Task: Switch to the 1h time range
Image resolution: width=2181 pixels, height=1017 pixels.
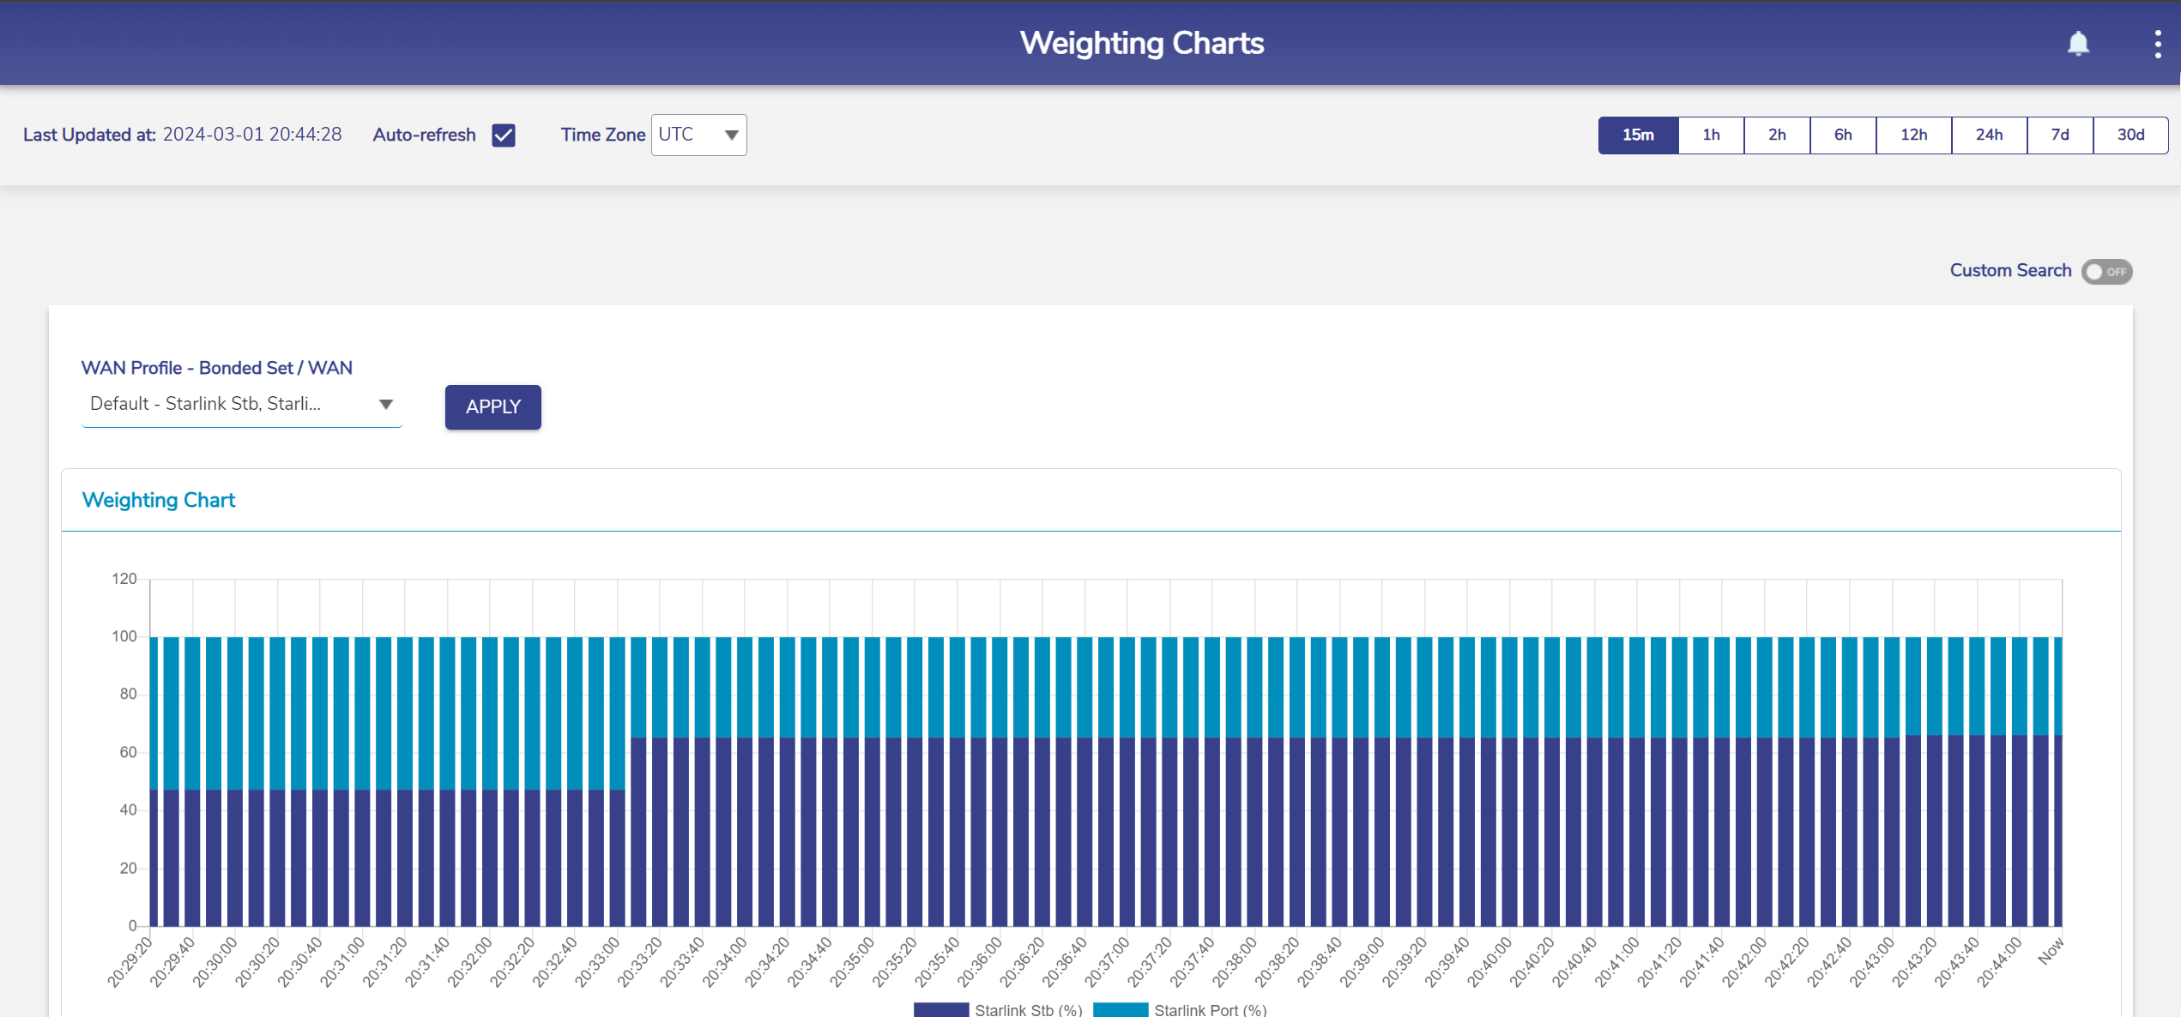Action: click(x=1711, y=135)
